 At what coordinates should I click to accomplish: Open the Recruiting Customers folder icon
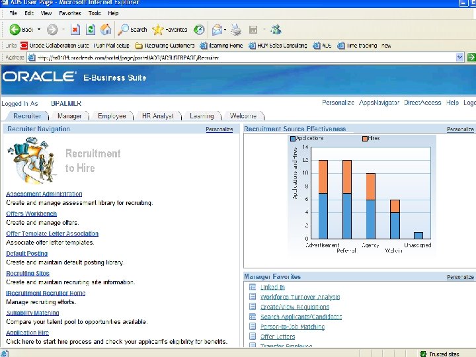tap(139, 46)
